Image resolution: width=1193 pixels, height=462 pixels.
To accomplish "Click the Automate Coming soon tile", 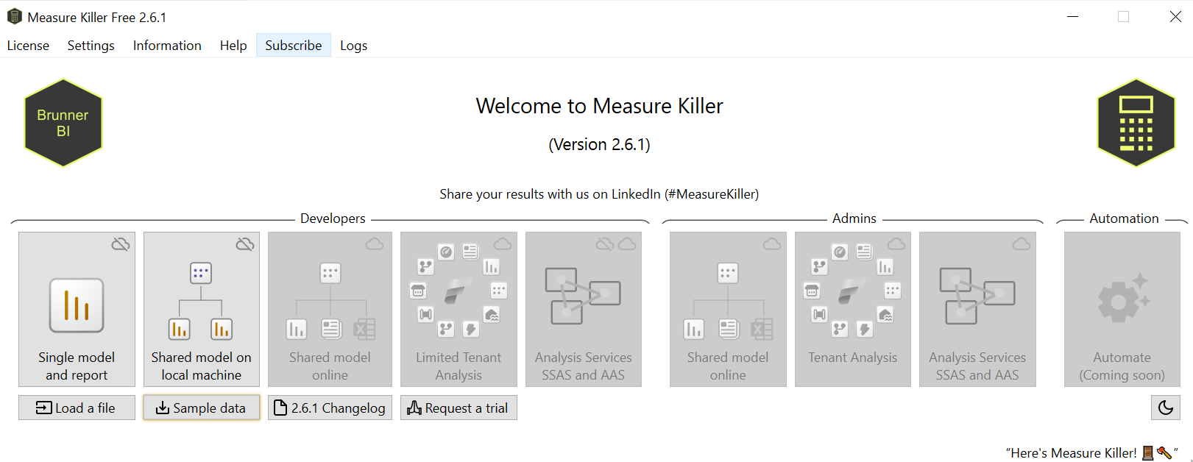I will point(1122,309).
